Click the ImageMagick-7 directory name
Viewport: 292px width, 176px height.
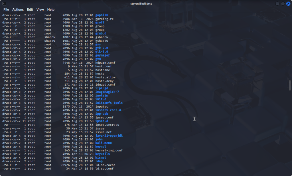tap(107, 92)
